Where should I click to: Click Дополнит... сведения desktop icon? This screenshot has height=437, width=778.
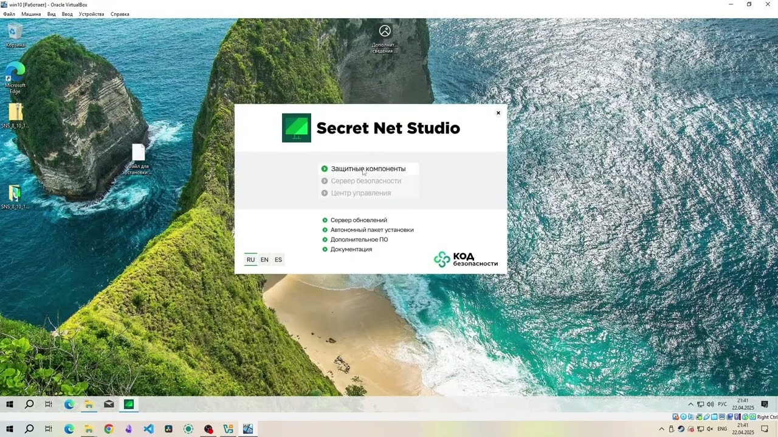385,39
